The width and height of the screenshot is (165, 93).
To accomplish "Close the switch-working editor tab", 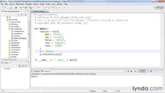I will (x=46, y=11).
